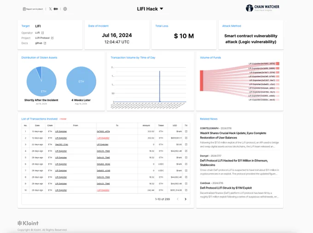Click the transaction volume spike in line chart
Image resolution: width=313 pixels, height=233 pixels.
click(x=160, y=86)
